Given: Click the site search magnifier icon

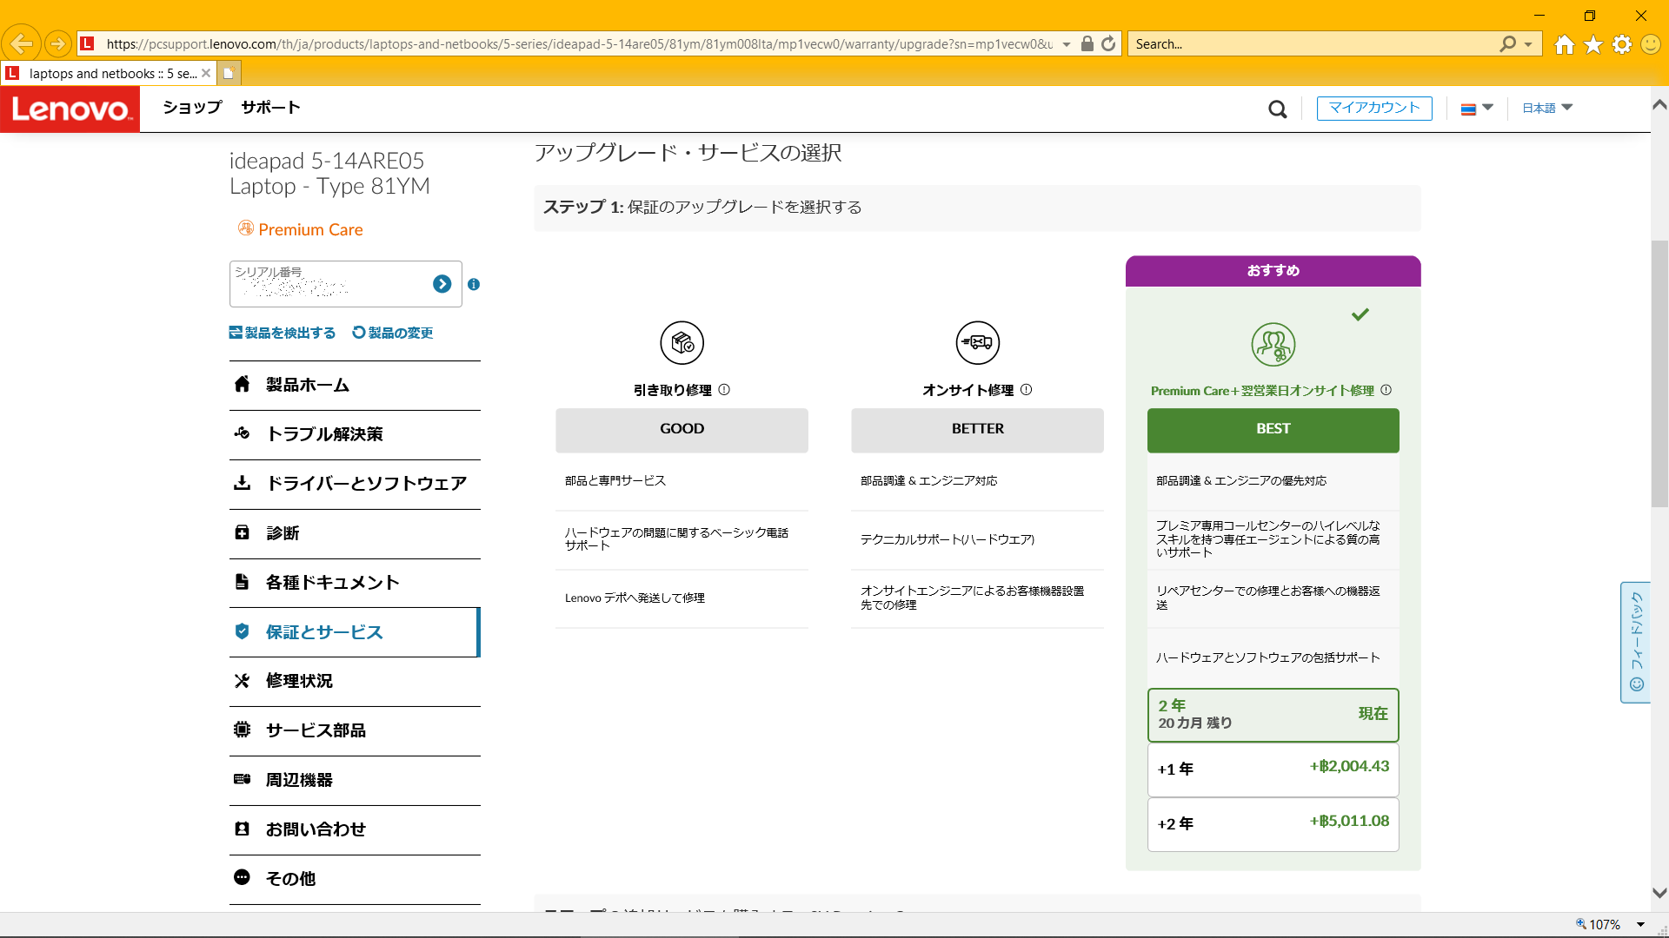Looking at the screenshot, I should (x=1277, y=109).
